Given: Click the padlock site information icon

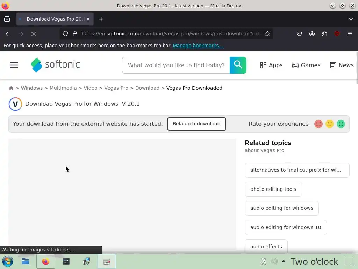Looking at the screenshot, I should (75, 34).
